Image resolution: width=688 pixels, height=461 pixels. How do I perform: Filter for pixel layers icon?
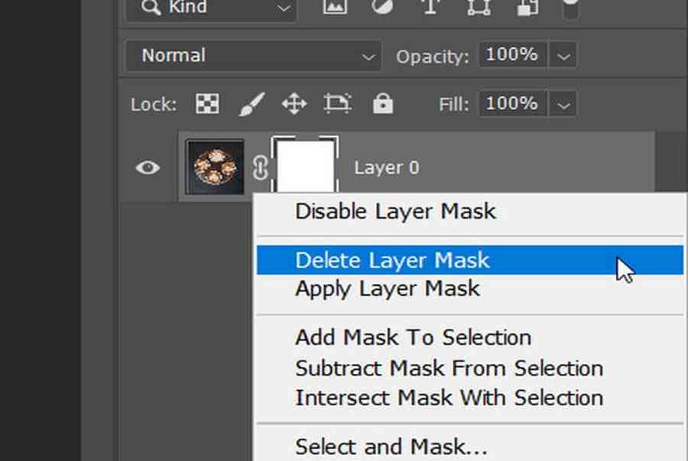333,8
